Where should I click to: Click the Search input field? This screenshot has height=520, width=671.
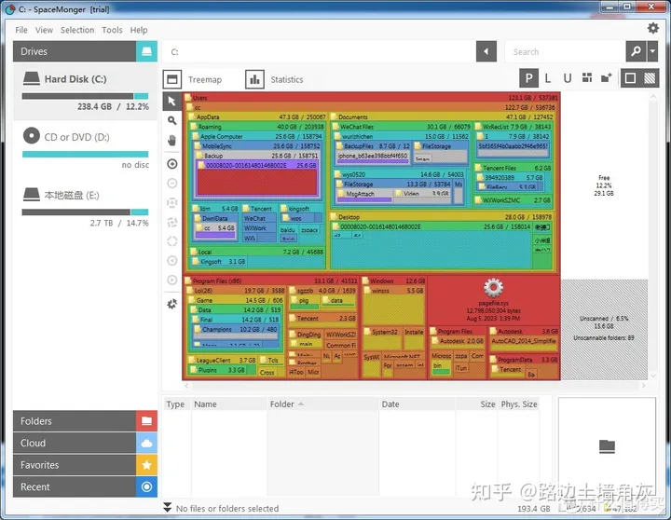tap(566, 51)
